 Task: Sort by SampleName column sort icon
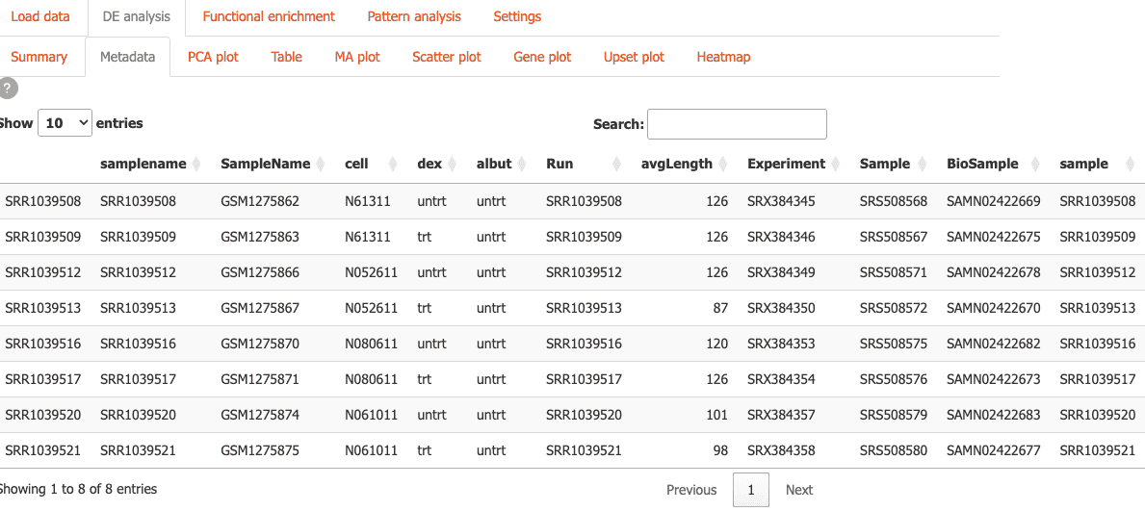(322, 165)
